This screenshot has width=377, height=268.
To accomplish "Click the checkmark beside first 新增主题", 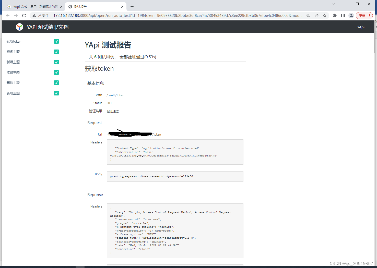I will tap(56, 62).
